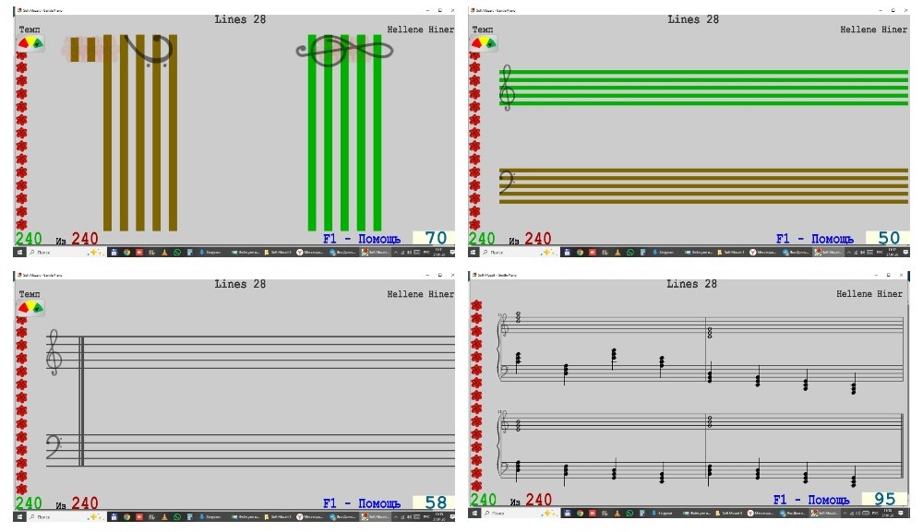The image size is (923, 532).
Task: Click the treble clef in the score-58 window
Action: click(54, 354)
